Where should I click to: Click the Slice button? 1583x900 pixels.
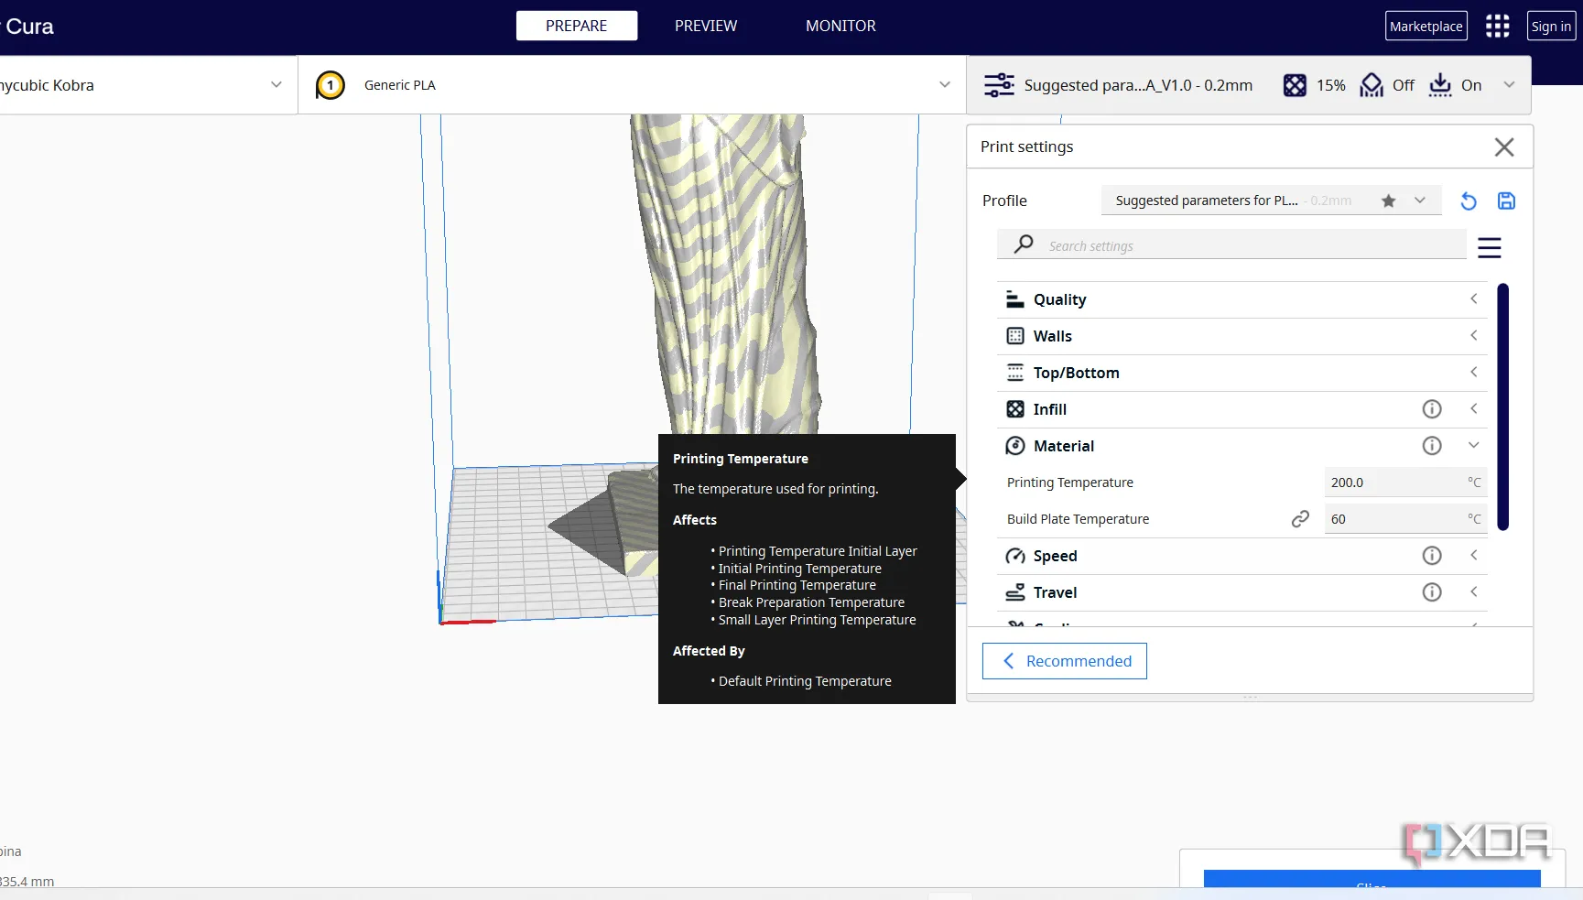point(1372,880)
